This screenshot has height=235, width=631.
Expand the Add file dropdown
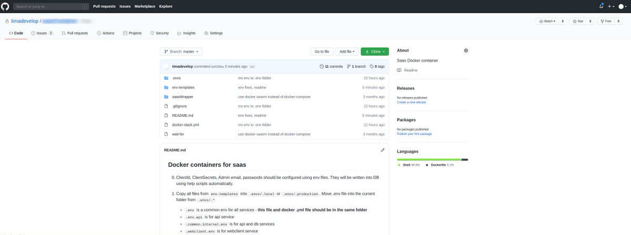[x=347, y=51]
